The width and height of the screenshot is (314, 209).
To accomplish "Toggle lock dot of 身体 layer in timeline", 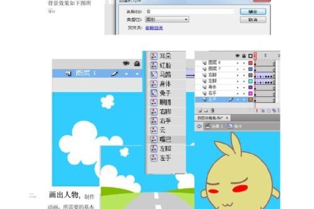I will tap(244, 87).
